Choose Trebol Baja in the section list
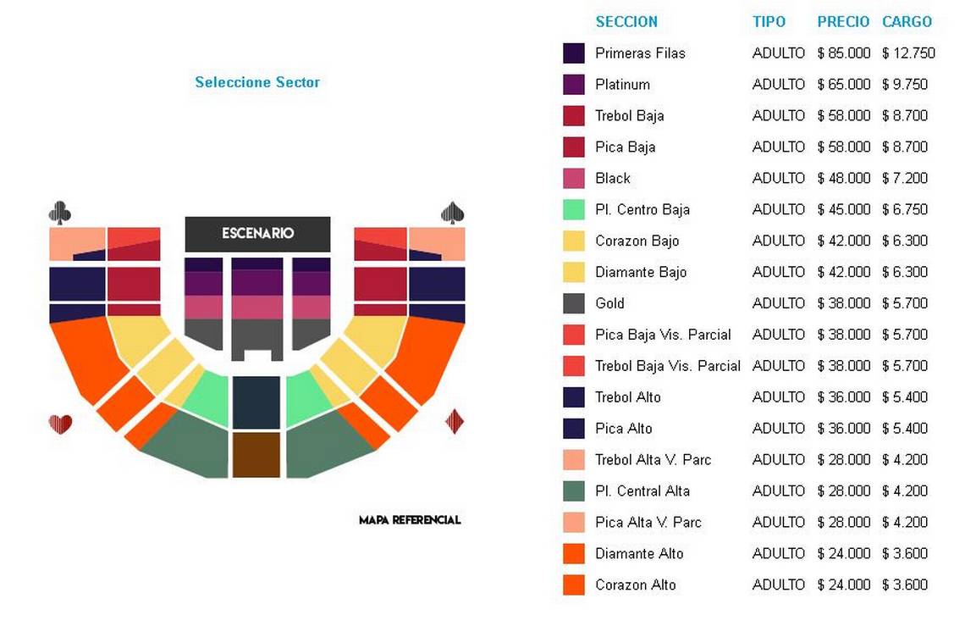The width and height of the screenshot is (965, 632). pyautogui.click(x=630, y=116)
